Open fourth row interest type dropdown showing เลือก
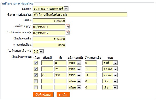The image size is (156, 101). tap(75, 81)
